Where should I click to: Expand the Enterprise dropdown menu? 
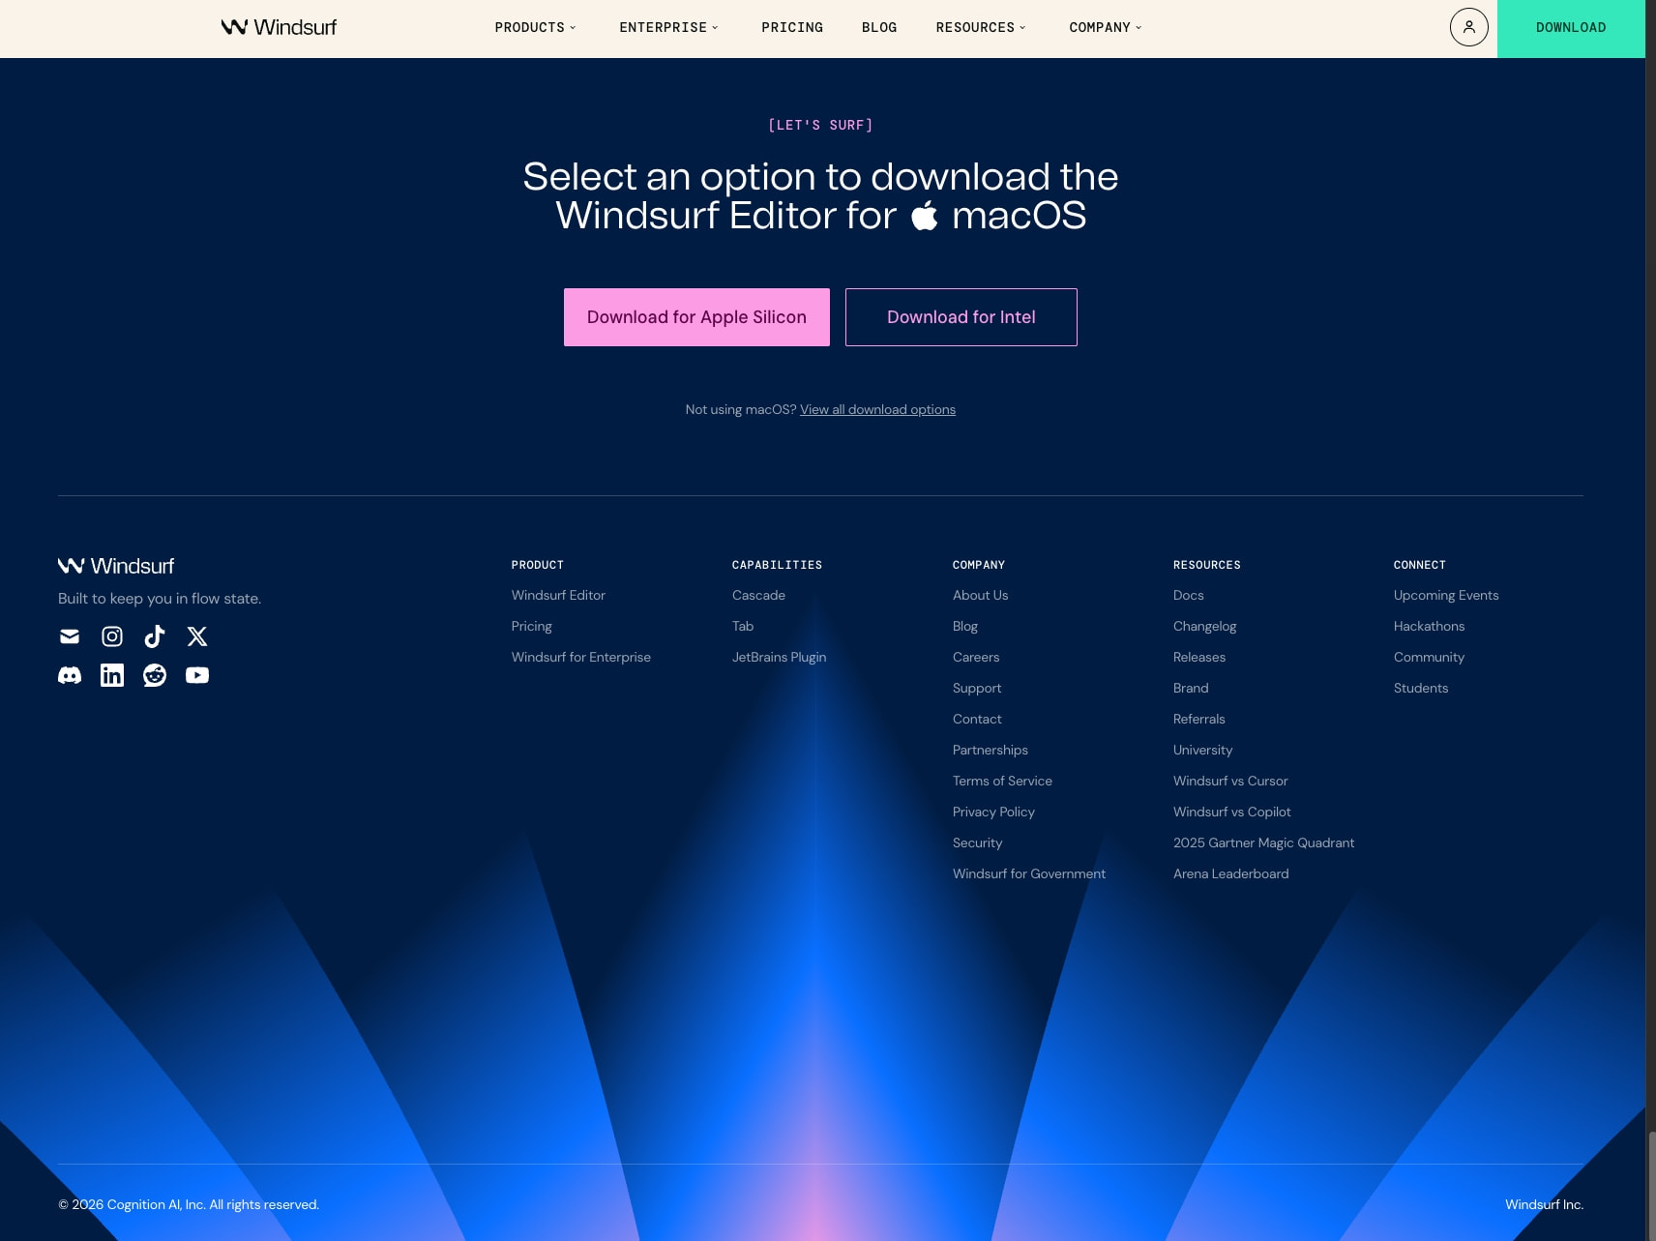tap(668, 27)
